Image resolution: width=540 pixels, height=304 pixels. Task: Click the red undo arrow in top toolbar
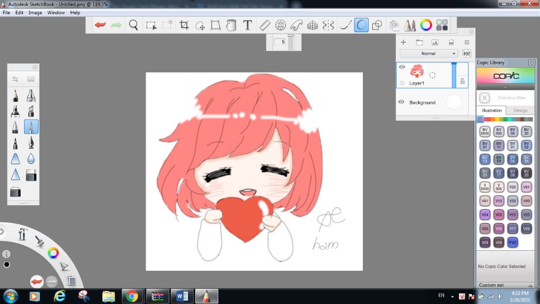click(100, 25)
